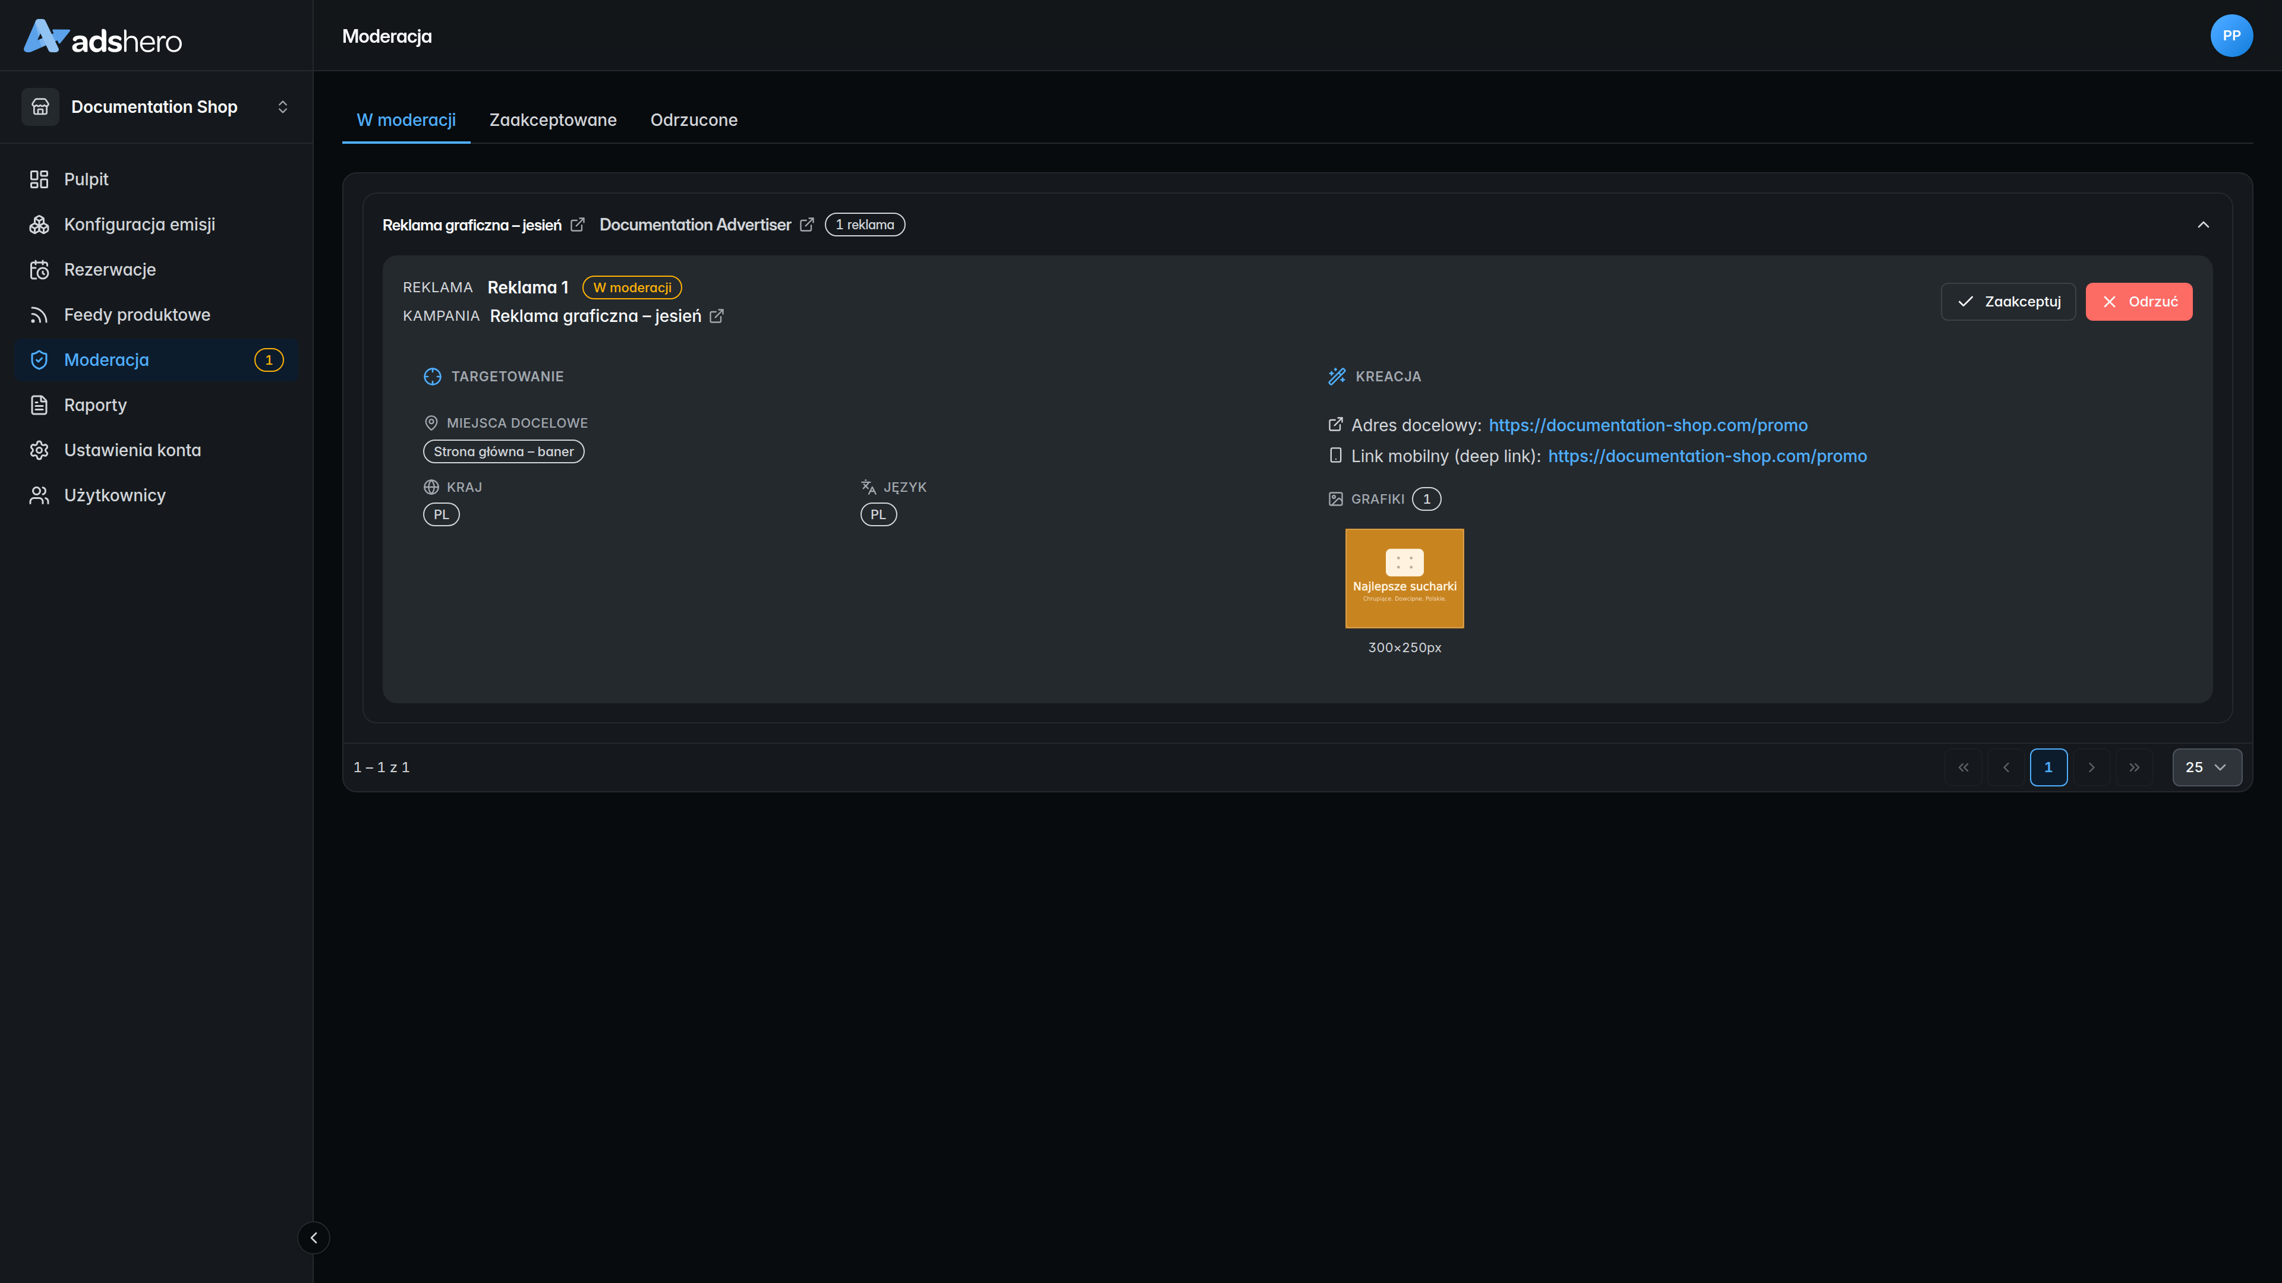This screenshot has height=1283, width=2282.
Task: Click the PP user avatar
Action: pos(2231,36)
